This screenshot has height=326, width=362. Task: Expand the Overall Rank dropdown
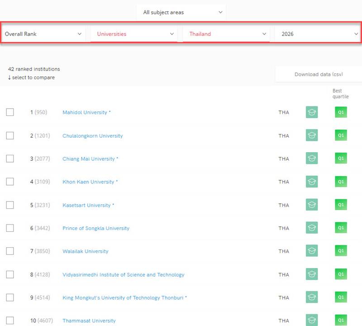(43, 34)
